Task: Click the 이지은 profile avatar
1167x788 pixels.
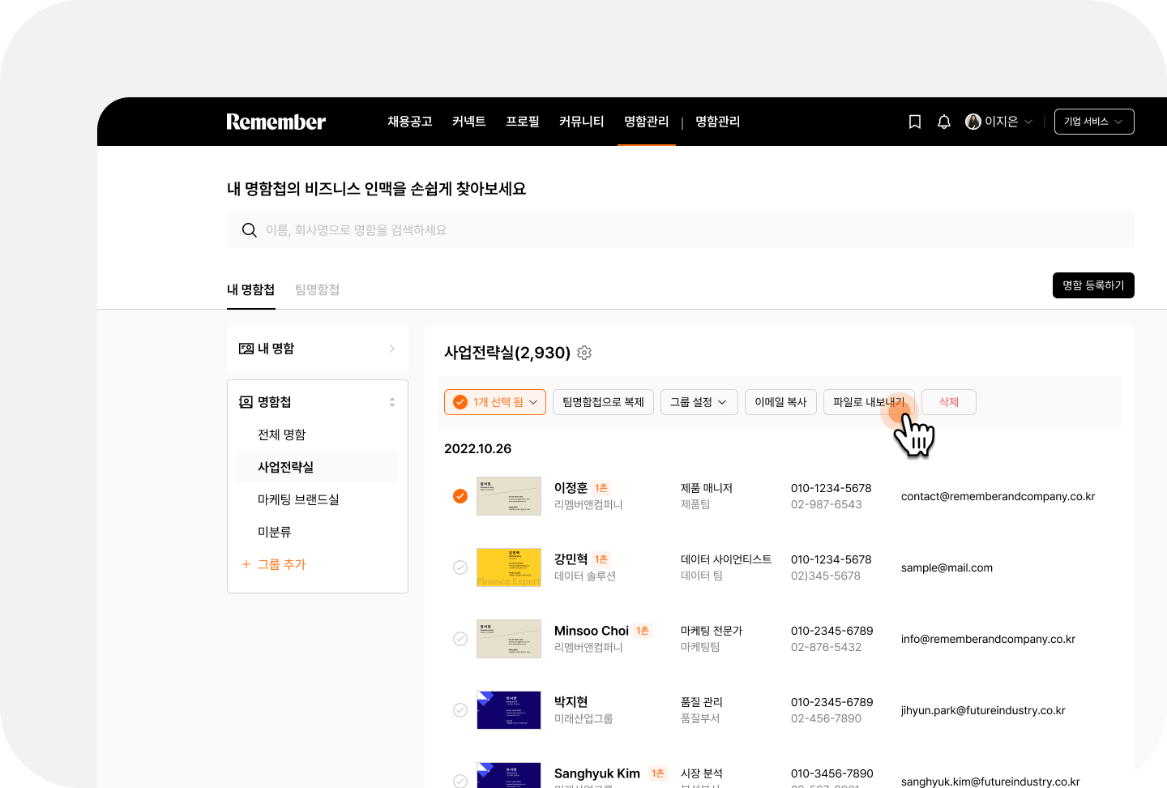Action: click(x=973, y=122)
